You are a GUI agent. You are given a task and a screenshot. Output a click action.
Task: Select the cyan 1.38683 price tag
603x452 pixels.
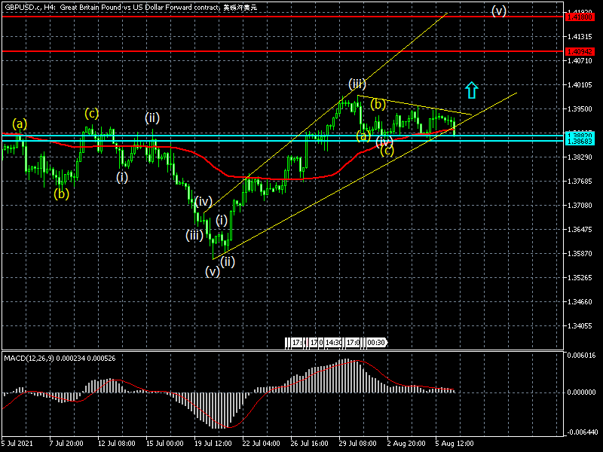(581, 141)
